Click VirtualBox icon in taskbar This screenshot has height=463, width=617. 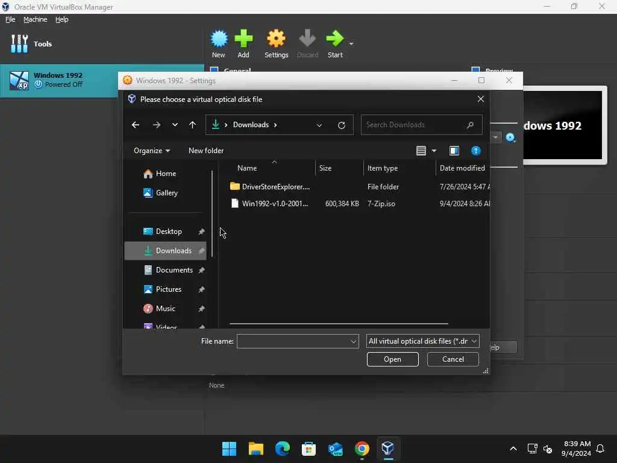pyautogui.click(x=388, y=449)
